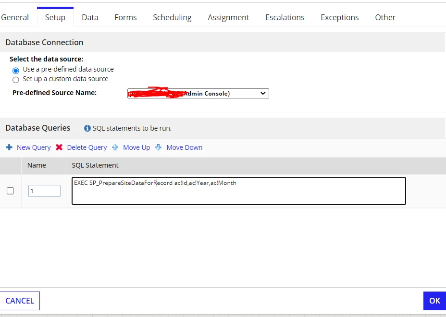This screenshot has width=446, height=317.
Task: Confirm with the OK button
Action: (x=434, y=301)
